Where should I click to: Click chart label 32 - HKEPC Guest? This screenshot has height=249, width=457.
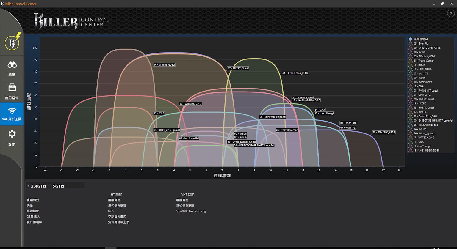coord(238,68)
